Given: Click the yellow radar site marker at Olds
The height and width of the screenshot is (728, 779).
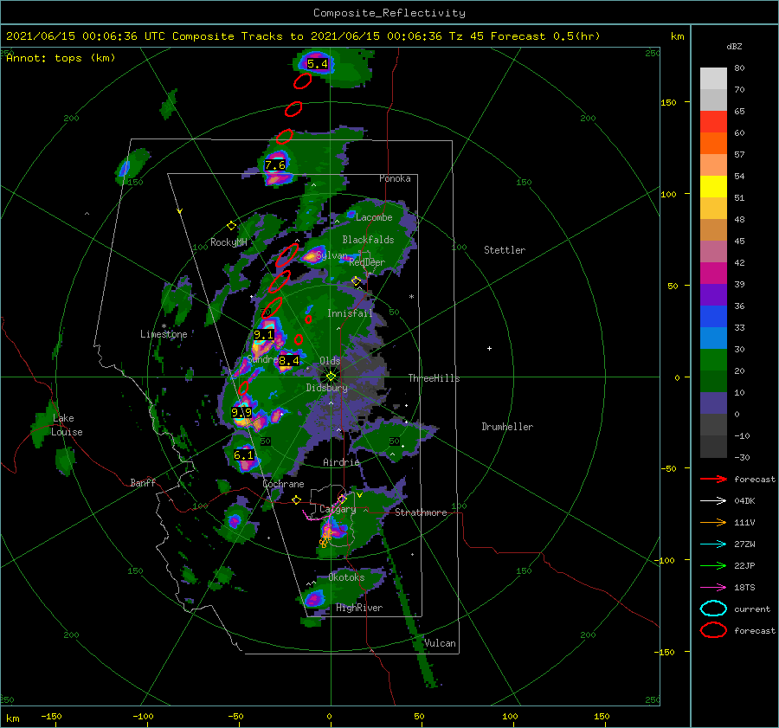Looking at the screenshot, I should pyautogui.click(x=331, y=377).
